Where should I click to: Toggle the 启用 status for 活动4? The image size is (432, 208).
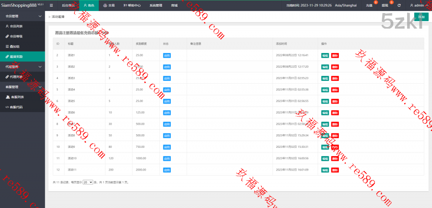pos(167,90)
